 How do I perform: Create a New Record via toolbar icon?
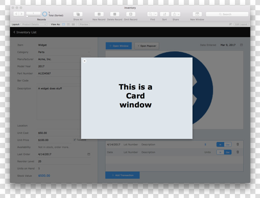click(x=99, y=14)
